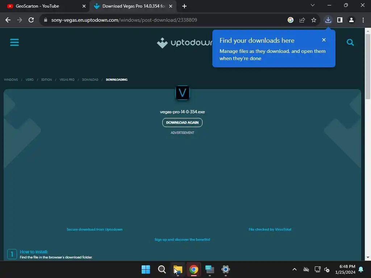Go to VEGAS PRO breadcrumb
Screen dimensions: 371x278
point(67,80)
